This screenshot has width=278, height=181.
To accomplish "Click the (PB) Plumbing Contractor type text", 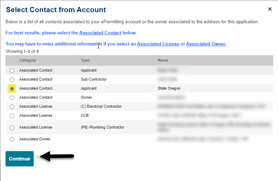I will point(102,127).
